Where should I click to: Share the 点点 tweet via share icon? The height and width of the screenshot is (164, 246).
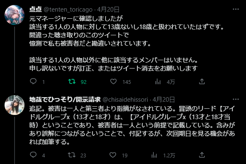tap(202, 81)
